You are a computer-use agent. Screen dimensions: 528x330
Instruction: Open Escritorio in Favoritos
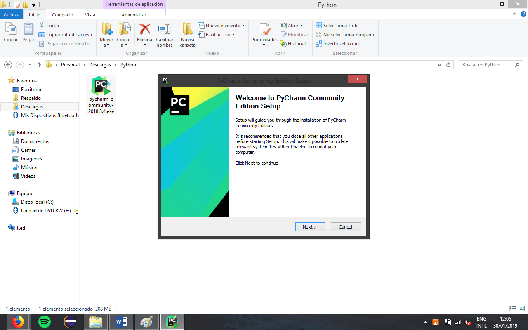click(31, 90)
